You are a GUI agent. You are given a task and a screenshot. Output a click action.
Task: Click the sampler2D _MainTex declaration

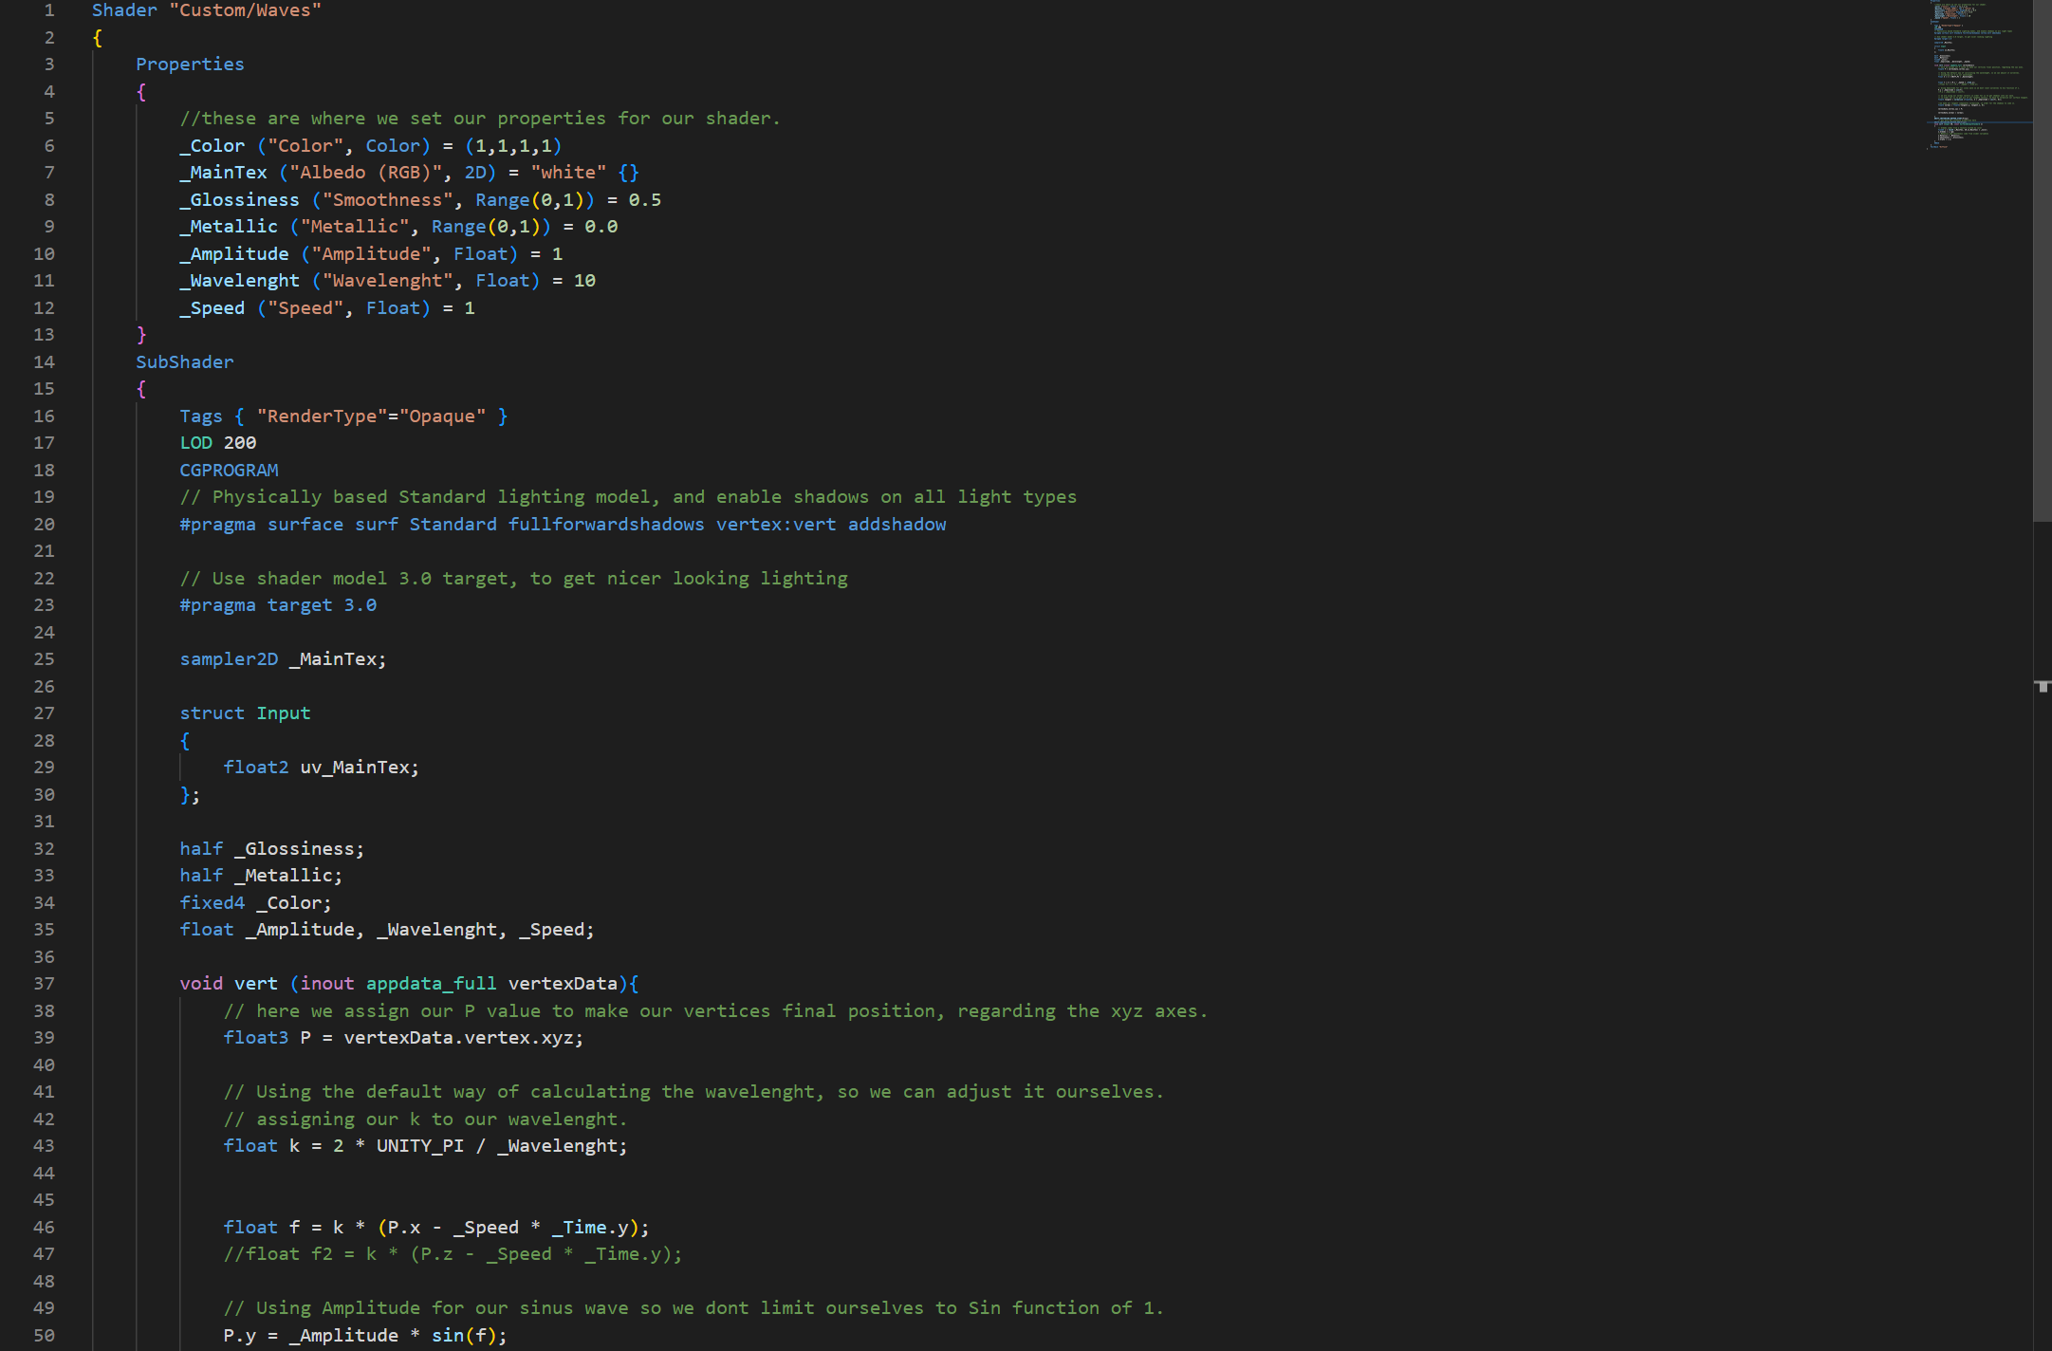click(x=282, y=658)
